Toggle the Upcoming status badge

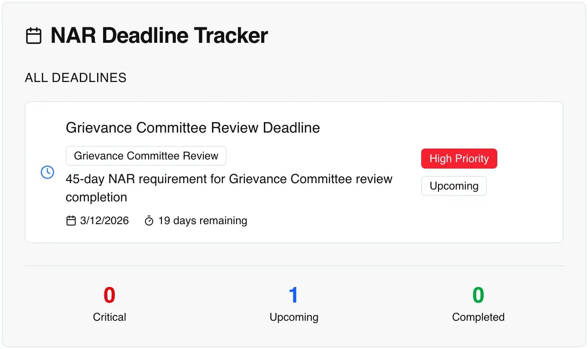(454, 186)
